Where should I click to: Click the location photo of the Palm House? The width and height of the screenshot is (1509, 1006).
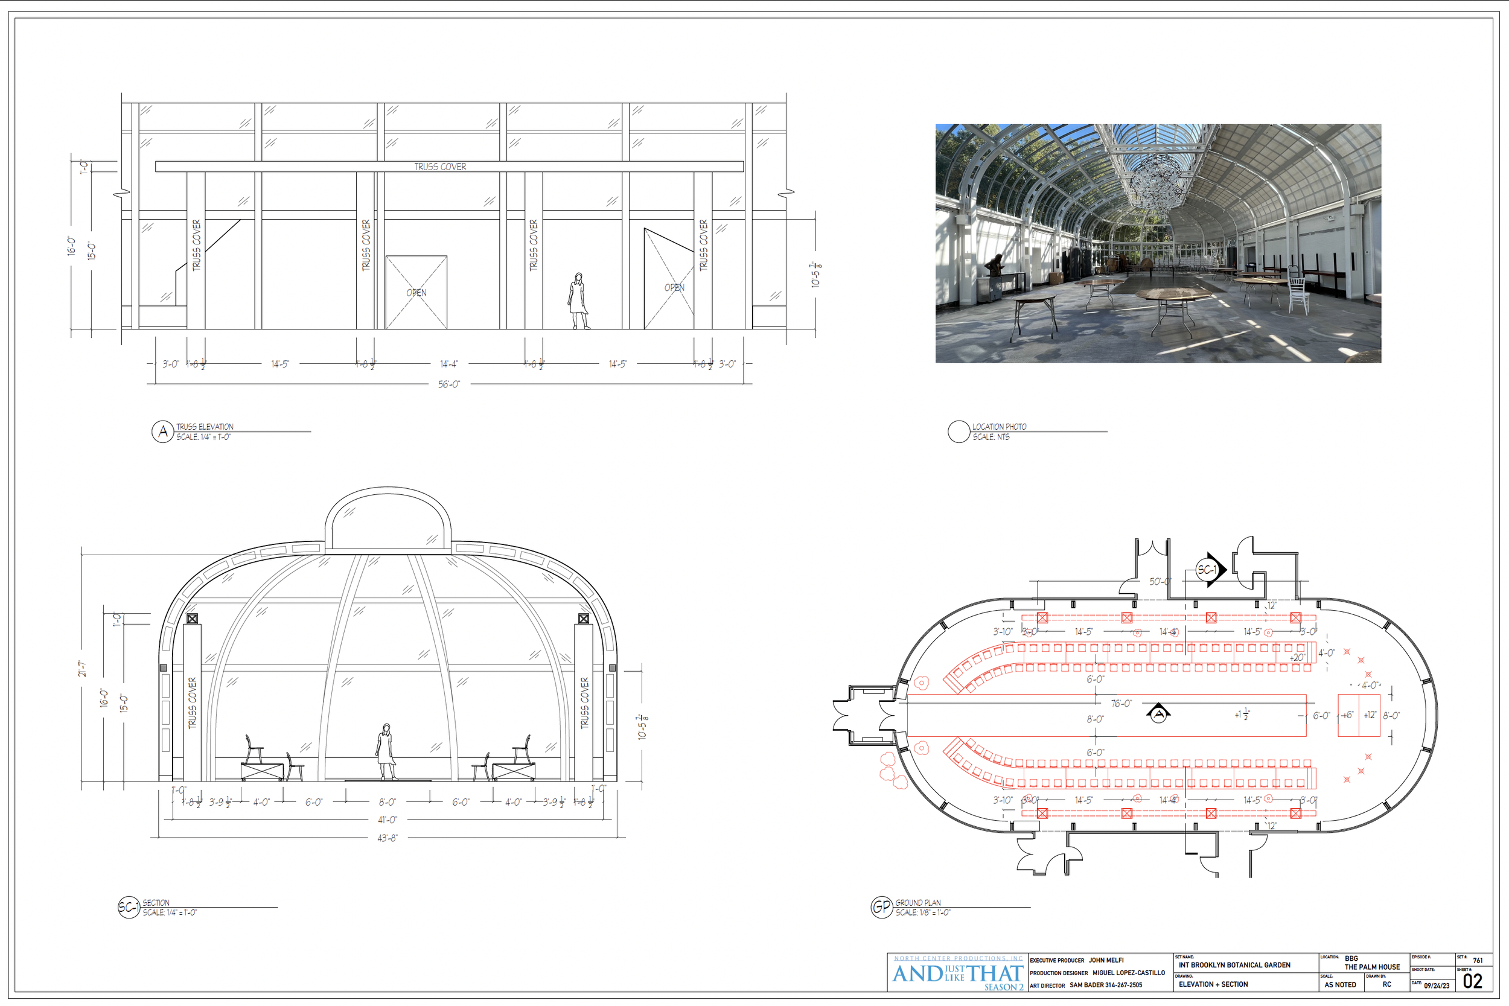click(1158, 243)
